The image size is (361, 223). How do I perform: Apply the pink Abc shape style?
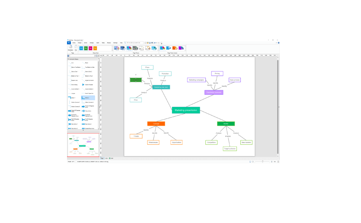point(90,48)
